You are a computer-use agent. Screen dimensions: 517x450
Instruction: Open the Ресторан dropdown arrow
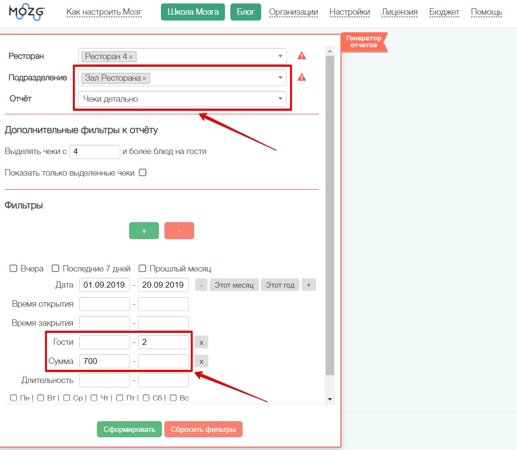click(x=280, y=56)
